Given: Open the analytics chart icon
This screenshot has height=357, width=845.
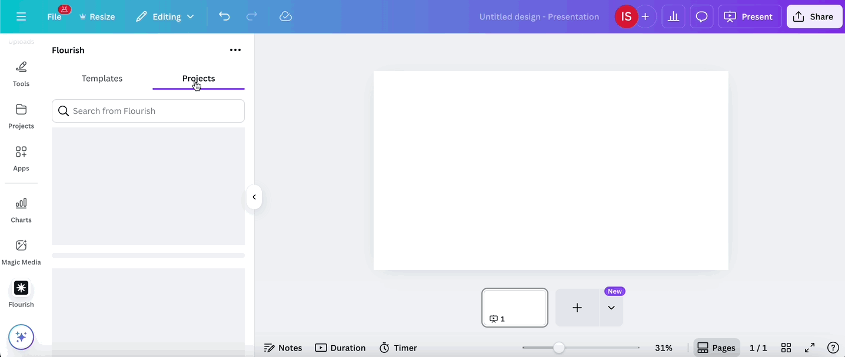Looking at the screenshot, I should (673, 16).
